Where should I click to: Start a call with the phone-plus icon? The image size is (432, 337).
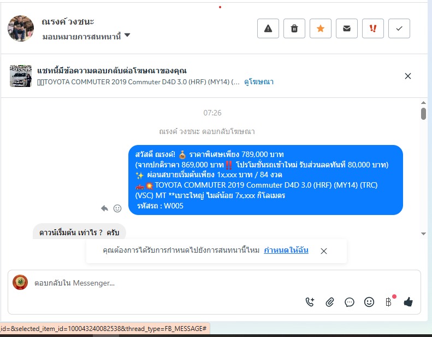(310, 302)
